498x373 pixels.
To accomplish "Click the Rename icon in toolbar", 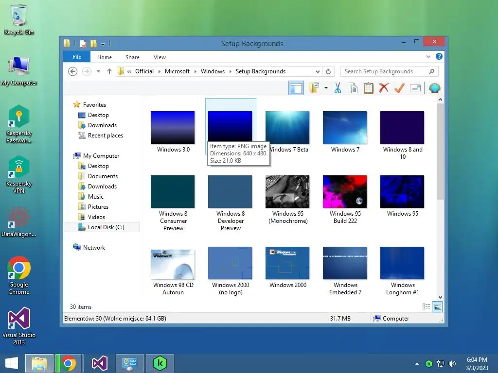I will coord(415,88).
